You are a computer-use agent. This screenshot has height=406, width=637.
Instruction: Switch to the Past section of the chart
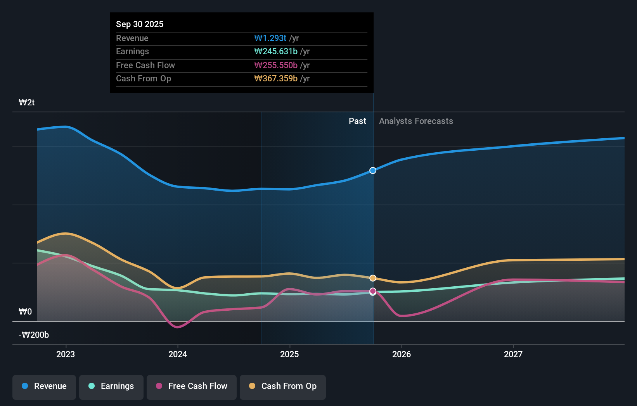pos(357,121)
